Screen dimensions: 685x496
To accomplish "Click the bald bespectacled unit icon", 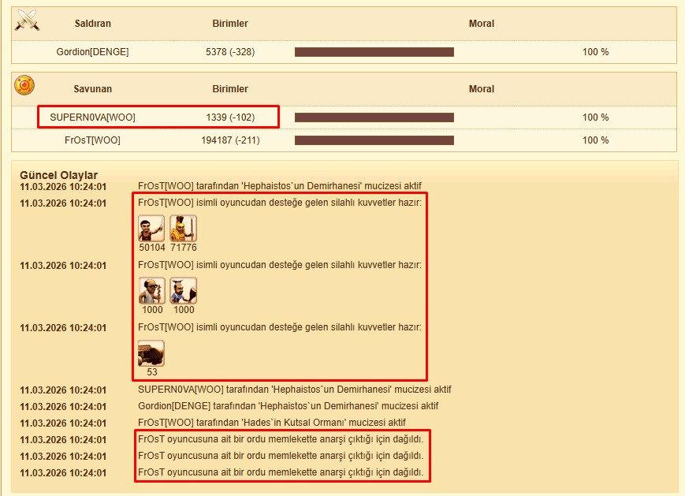I will pos(151,291).
